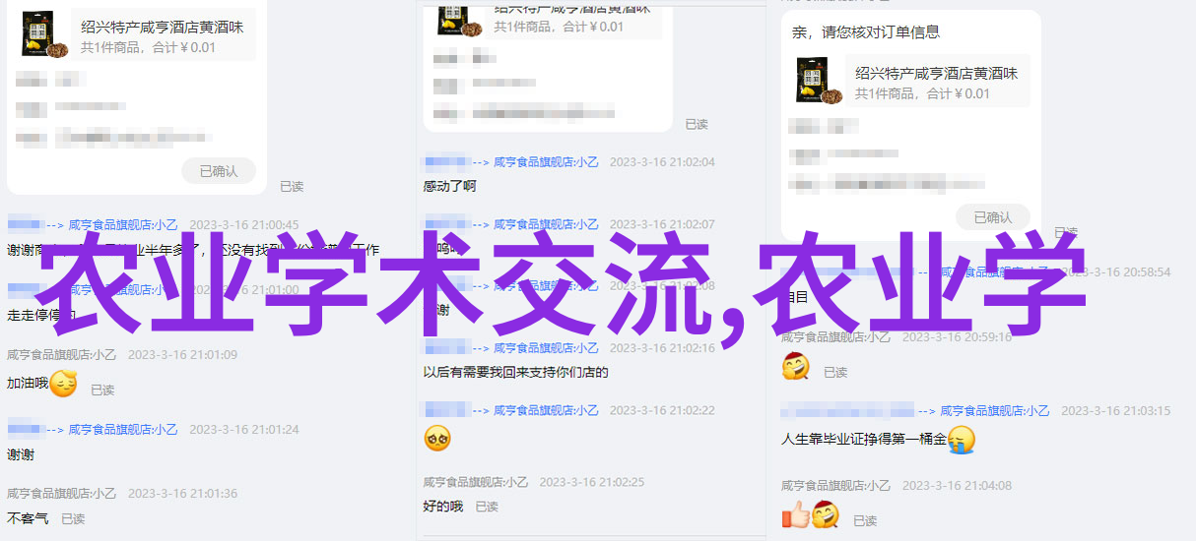Click the thumbs-up emoji in the 21:04:08 message
Viewport: 1196px width, 541px height.
795,514
